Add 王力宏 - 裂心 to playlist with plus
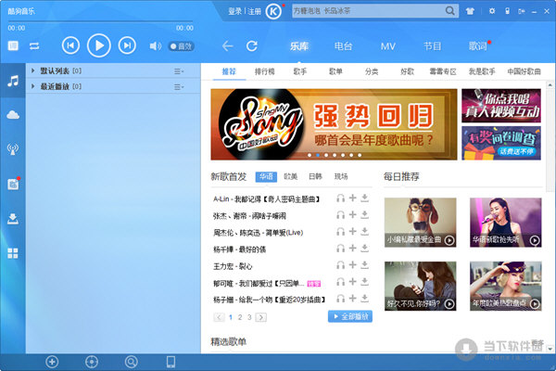Screen dimensions: 556x371 coord(352,265)
